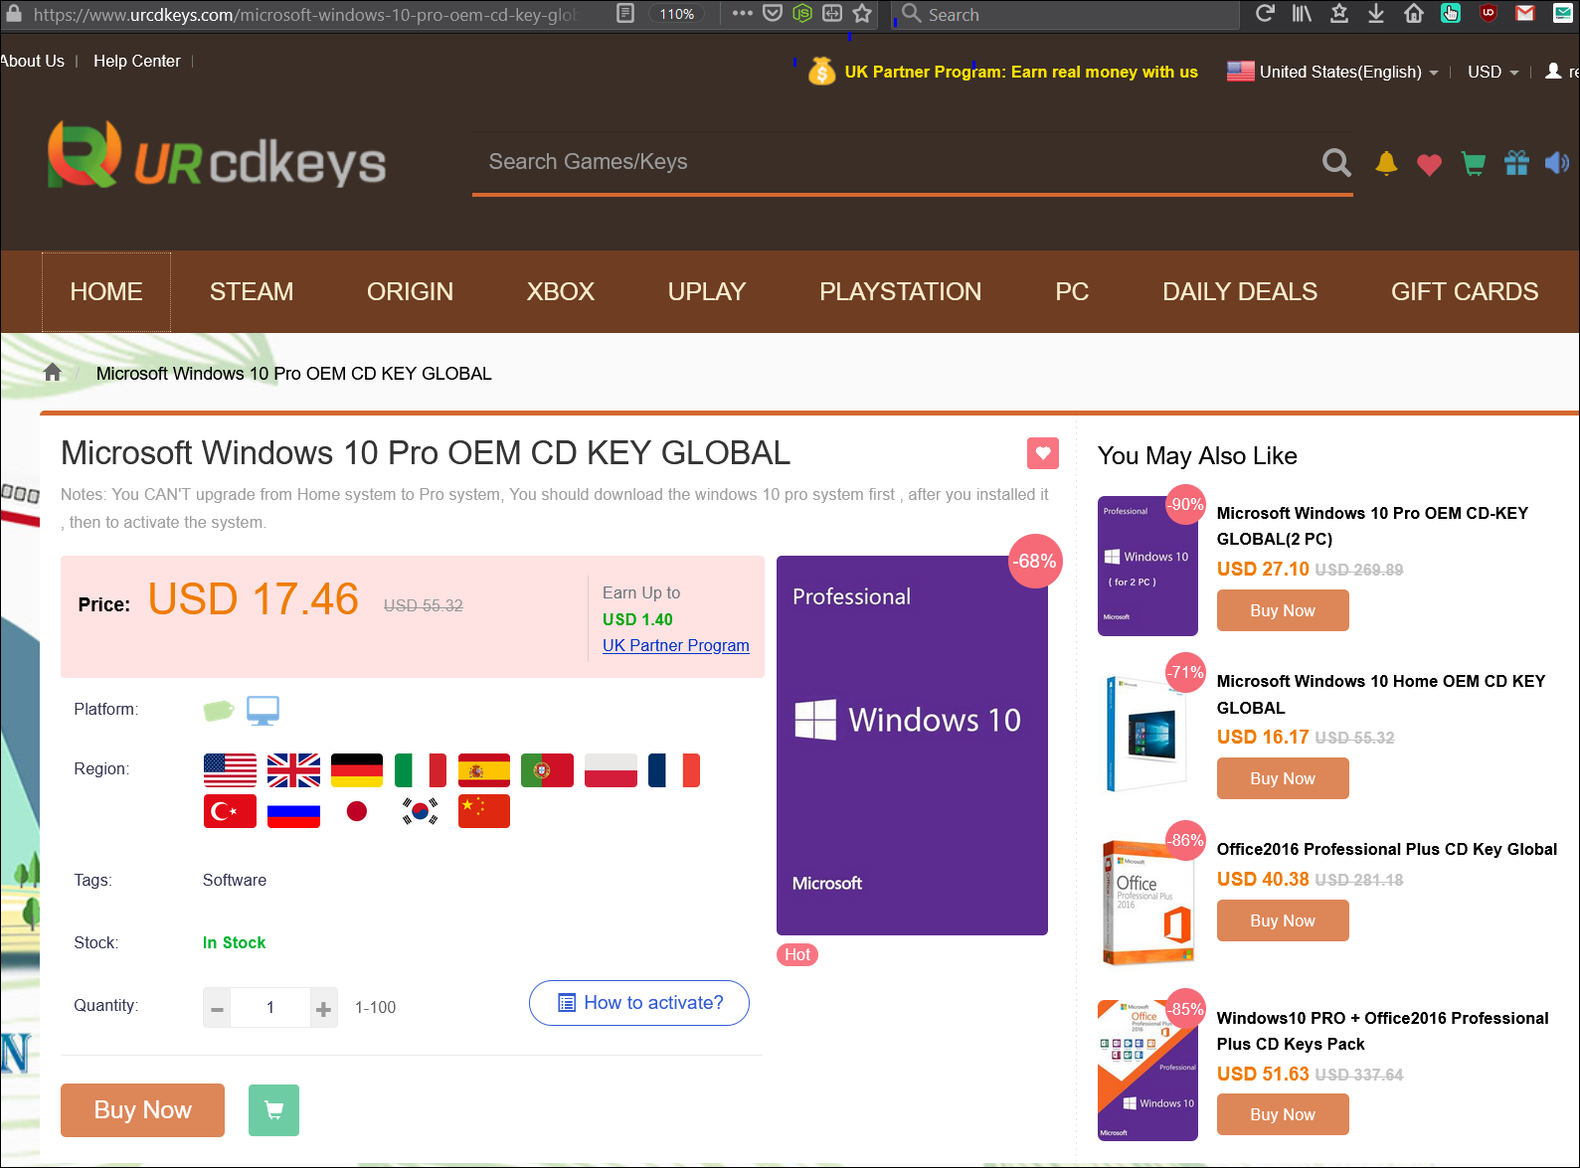Click the main orange Buy Now button
Screen dimensions: 1580x1168
point(142,1109)
